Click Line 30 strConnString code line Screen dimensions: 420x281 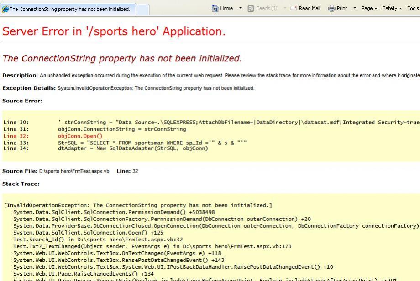coord(212,123)
